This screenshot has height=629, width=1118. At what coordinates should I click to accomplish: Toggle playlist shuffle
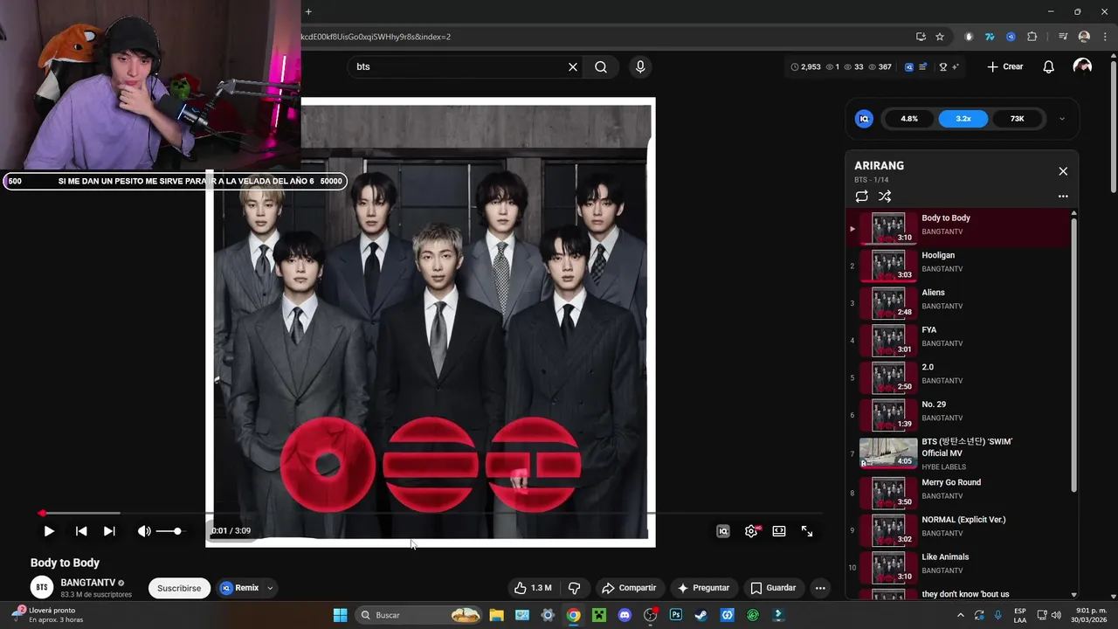(885, 197)
